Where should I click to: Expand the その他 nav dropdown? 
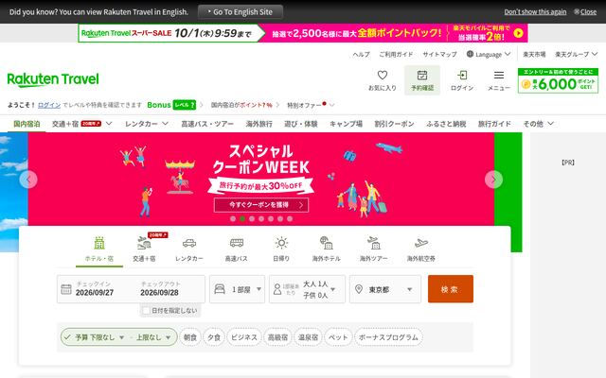click(x=538, y=124)
